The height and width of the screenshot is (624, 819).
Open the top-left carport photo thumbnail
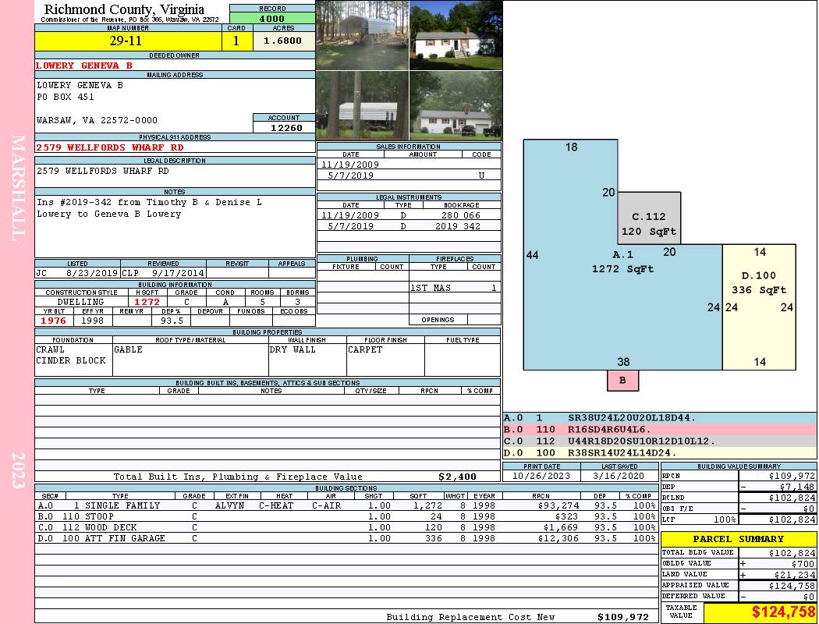(363, 35)
